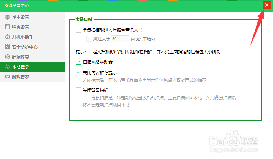
Task: Close the 360设置中心 window
Action: [x=267, y=5]
